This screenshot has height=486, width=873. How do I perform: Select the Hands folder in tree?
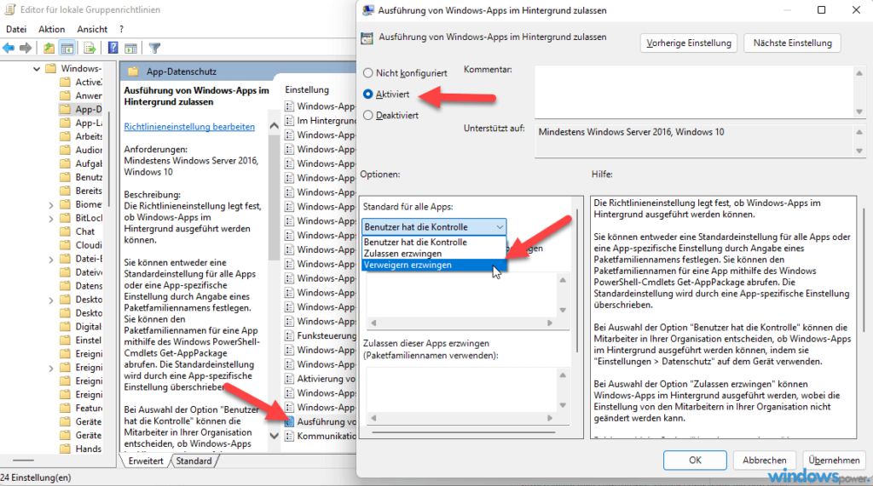(81, 449)
